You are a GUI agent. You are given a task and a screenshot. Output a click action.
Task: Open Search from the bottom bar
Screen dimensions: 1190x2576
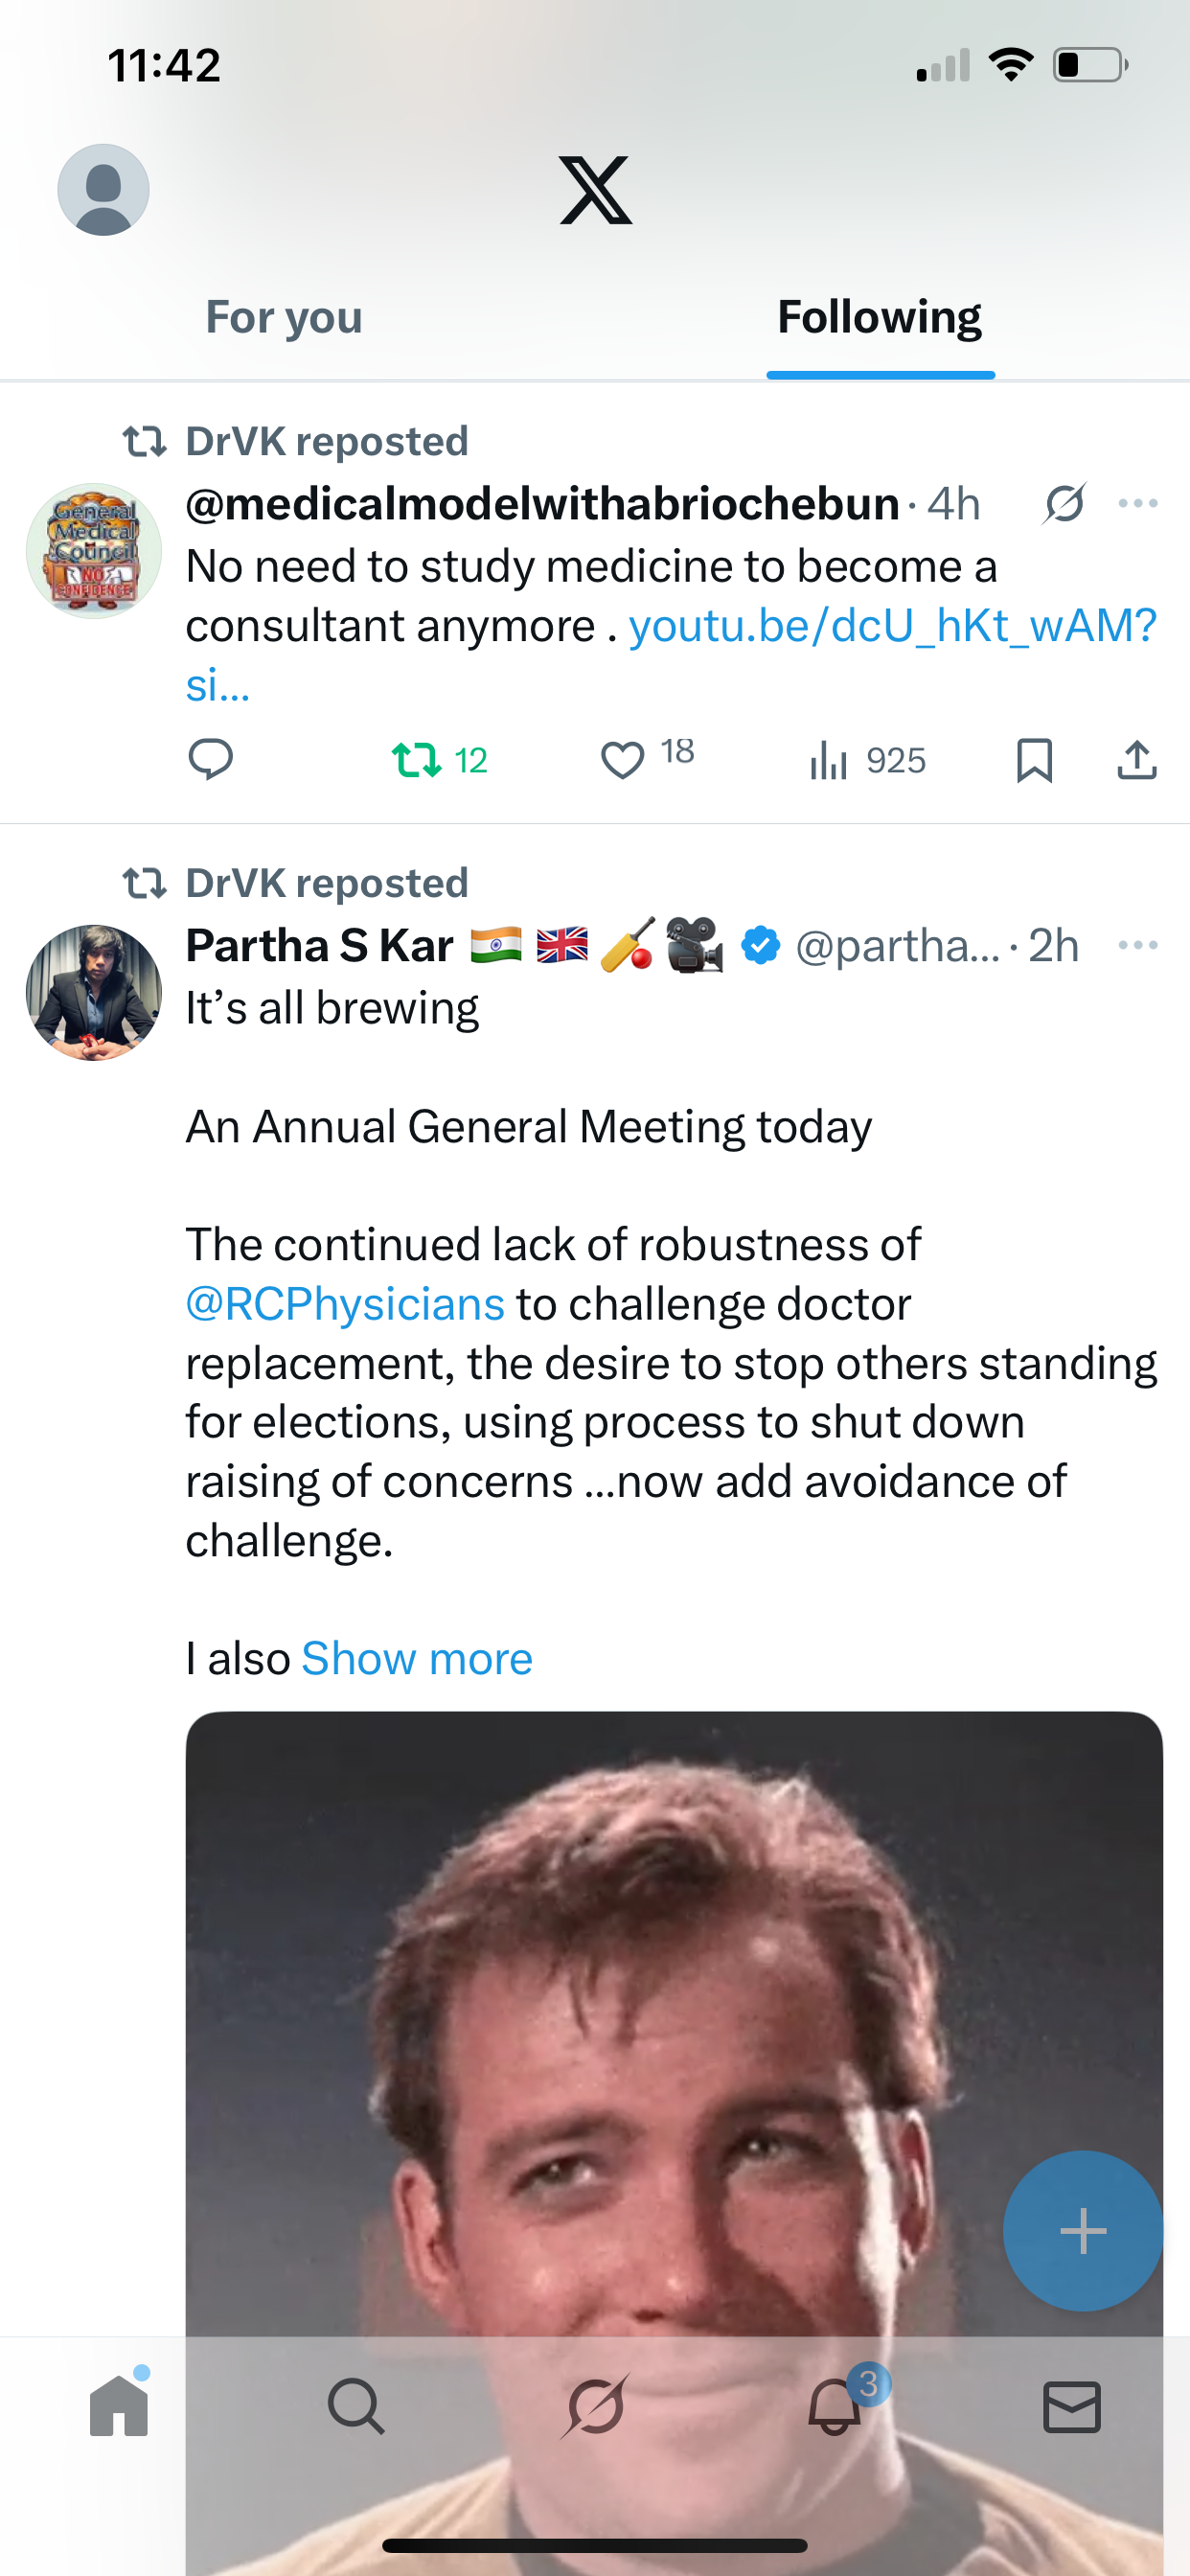[356, 2407]
